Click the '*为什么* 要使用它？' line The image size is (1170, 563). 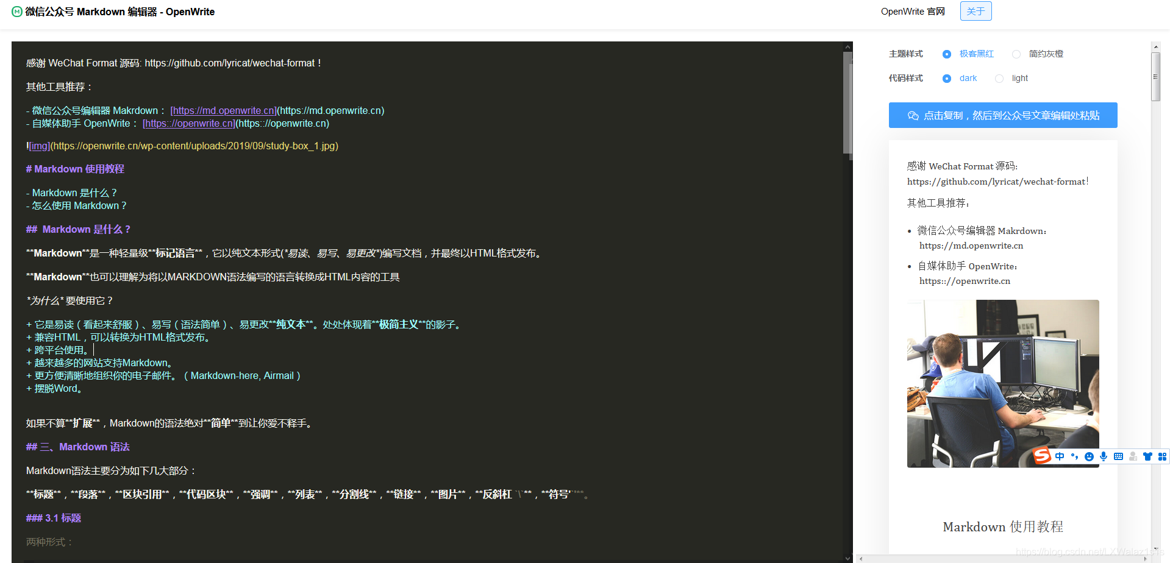[x=70, y=300]
